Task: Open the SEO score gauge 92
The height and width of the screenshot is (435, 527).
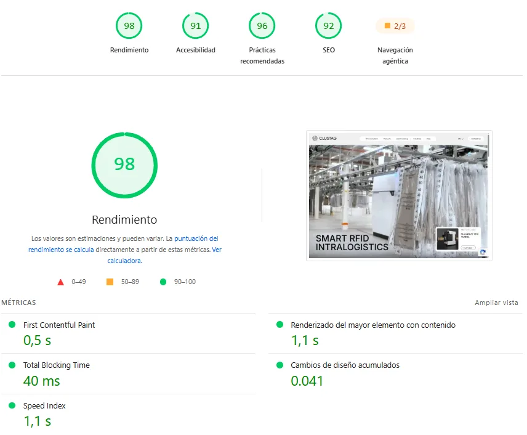Action: coord(328,25)
